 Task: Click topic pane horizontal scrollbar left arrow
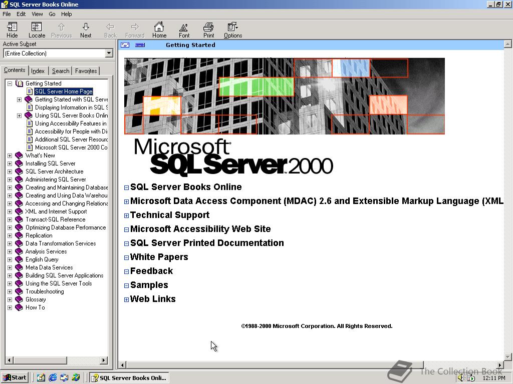point(122,365)
